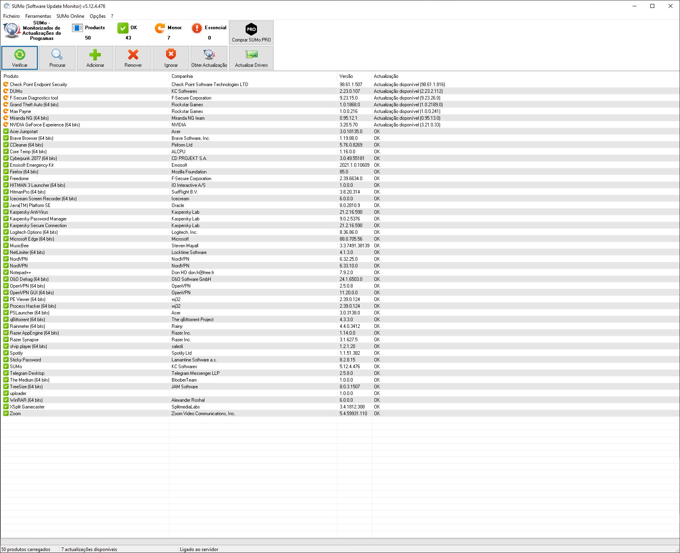Viewport: 680px width, 553px height.
Task: Click '50 produtos carregados' status text
Action: click(x=26, y=549)
